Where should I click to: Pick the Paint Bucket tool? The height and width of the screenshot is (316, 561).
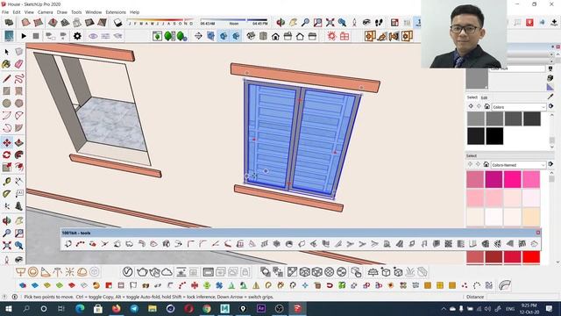click(x=6, y=64)
